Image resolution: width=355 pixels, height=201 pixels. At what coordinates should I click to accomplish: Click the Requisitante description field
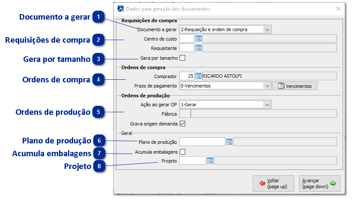point(269,48)
